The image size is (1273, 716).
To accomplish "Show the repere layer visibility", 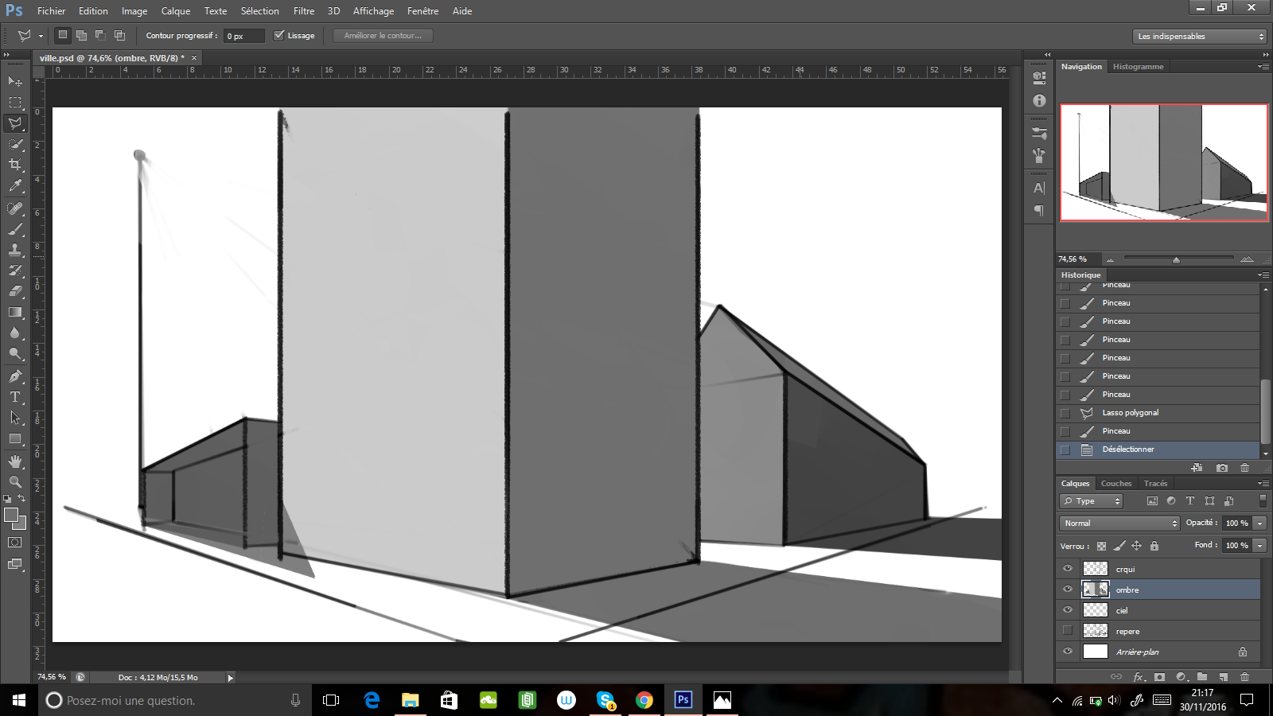I will click(x=1067, y=630).
